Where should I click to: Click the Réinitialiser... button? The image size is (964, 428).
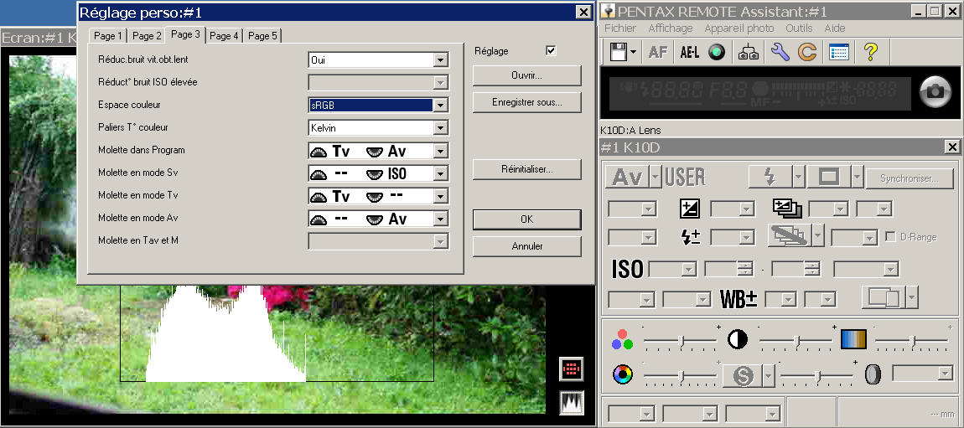[527, 169]
